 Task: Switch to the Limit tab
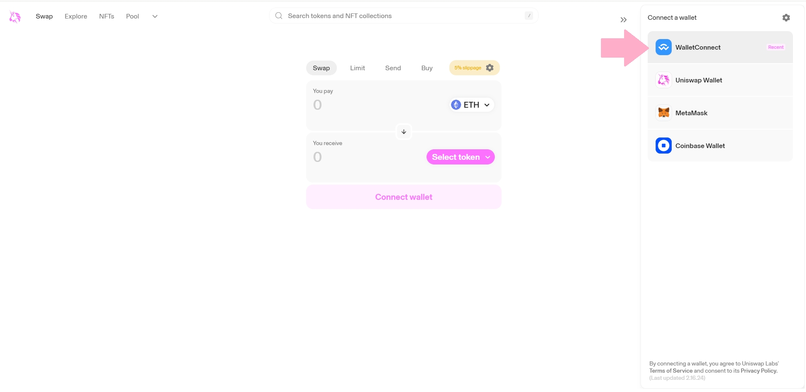pos(357,68)
